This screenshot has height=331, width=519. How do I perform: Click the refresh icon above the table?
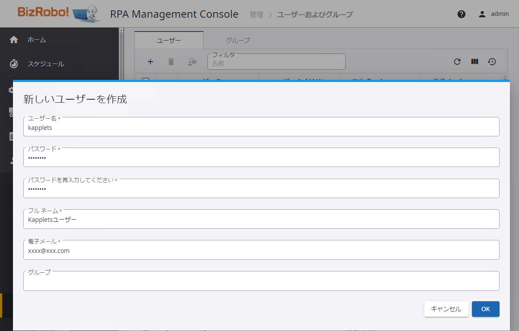[457, 62]
